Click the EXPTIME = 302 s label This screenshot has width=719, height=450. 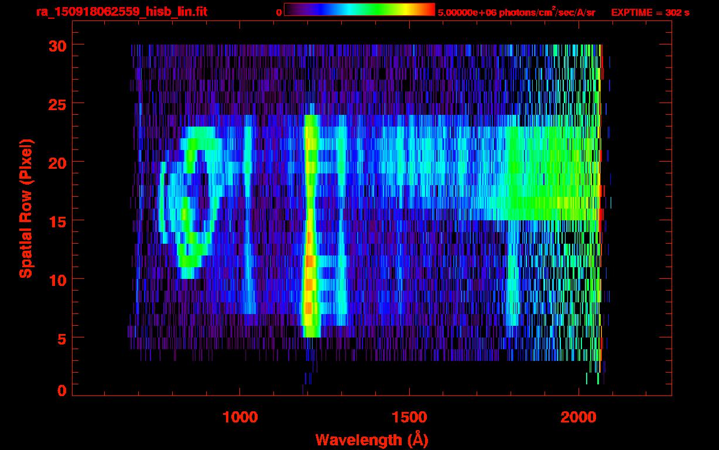pos(650,12)
